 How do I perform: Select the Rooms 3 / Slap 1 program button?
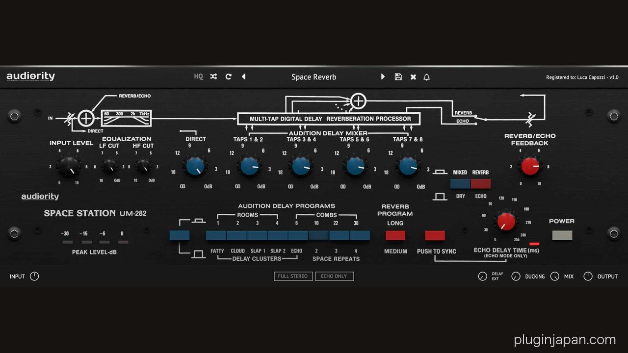[x=258, y=235]
